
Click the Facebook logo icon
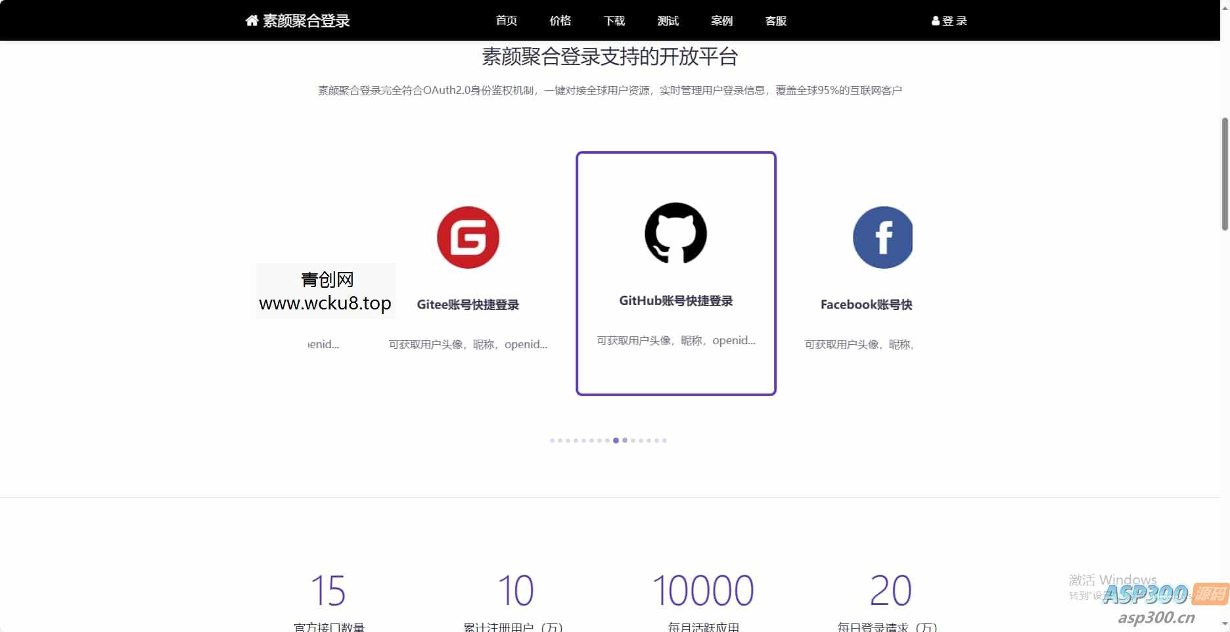click(x=882, y=237)
